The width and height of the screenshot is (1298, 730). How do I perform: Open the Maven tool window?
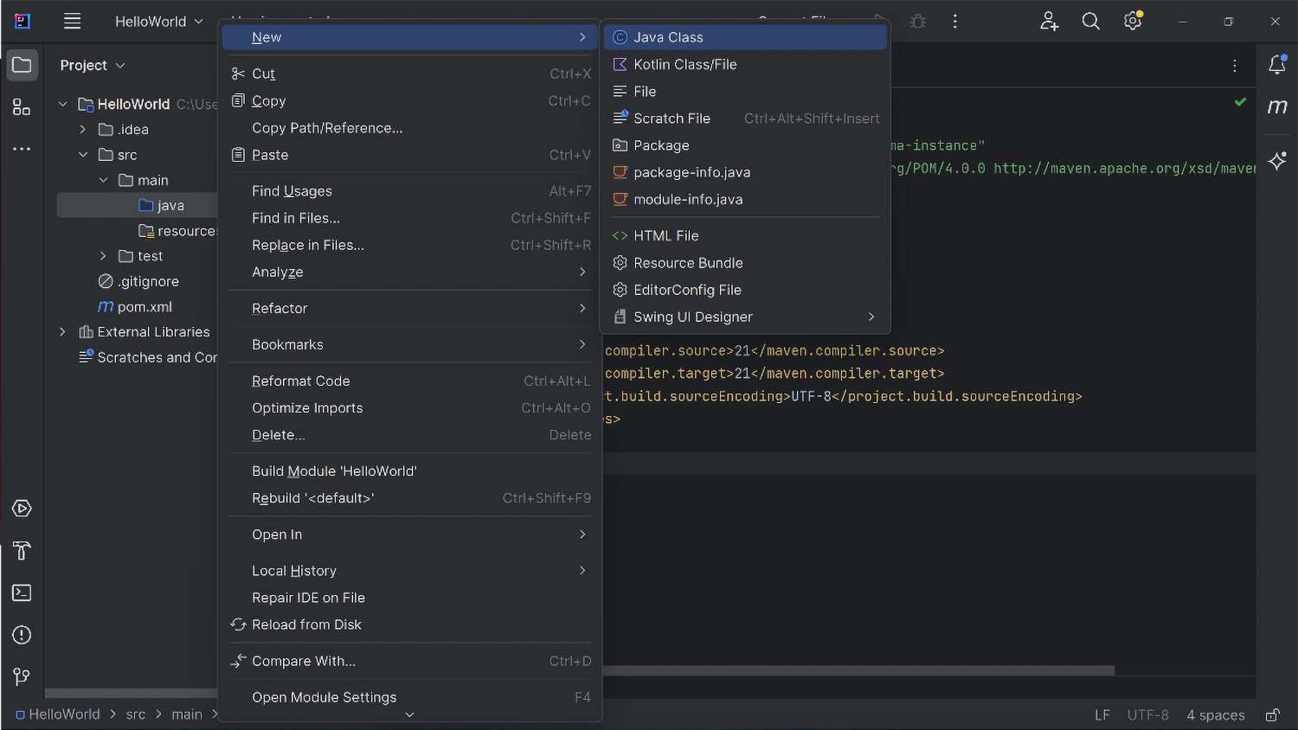(x=1277, y=106)
